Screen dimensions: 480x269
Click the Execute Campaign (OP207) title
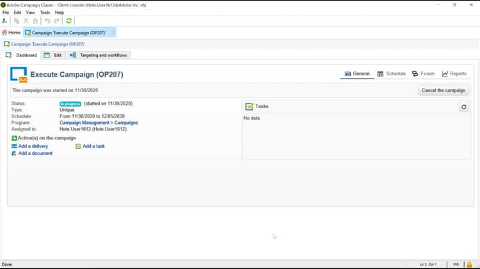tap(77, 75)
